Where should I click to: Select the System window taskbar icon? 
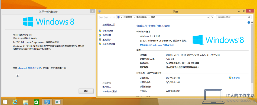pos(47,102)
